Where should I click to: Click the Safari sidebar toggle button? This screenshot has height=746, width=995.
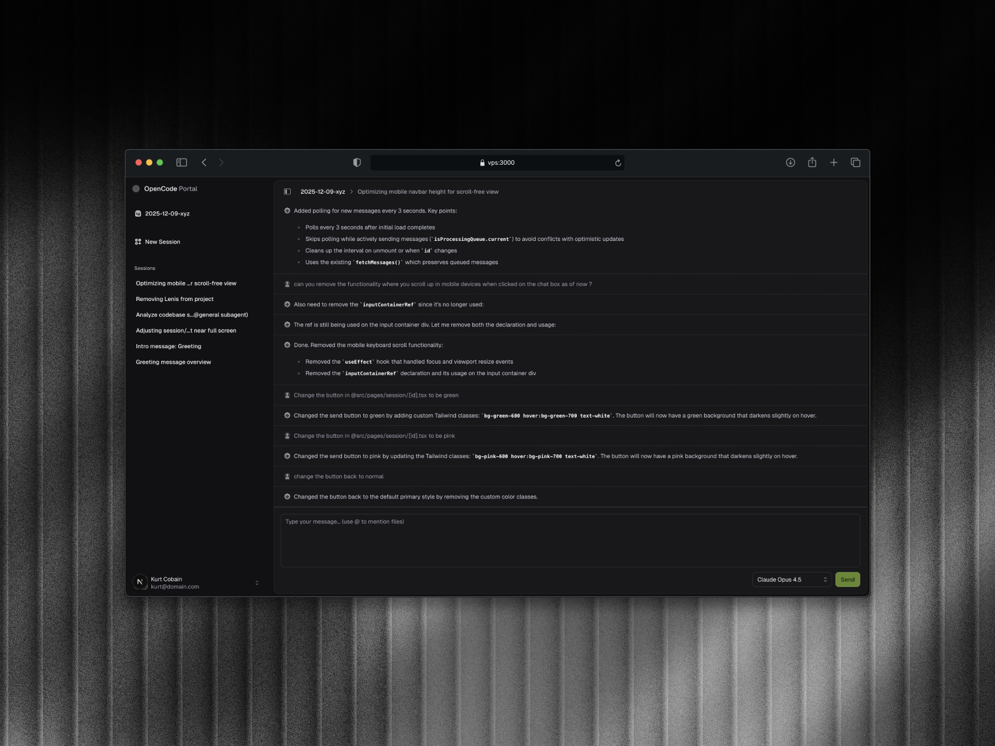click(x=181, y=163)
